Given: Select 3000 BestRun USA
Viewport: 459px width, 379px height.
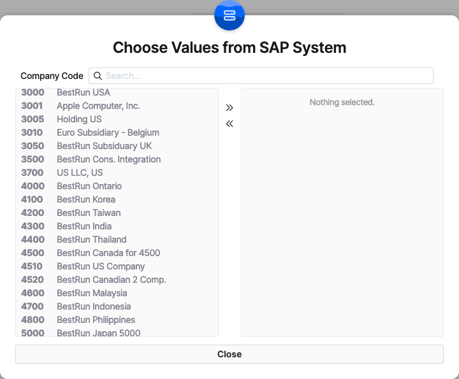Looking at the screenshot, I should (x=117, y=92).
